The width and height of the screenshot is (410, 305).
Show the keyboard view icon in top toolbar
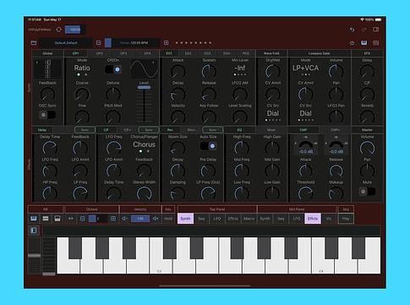(364, 43)
